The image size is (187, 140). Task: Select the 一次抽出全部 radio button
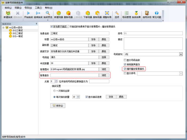click(x=54, y=91)
